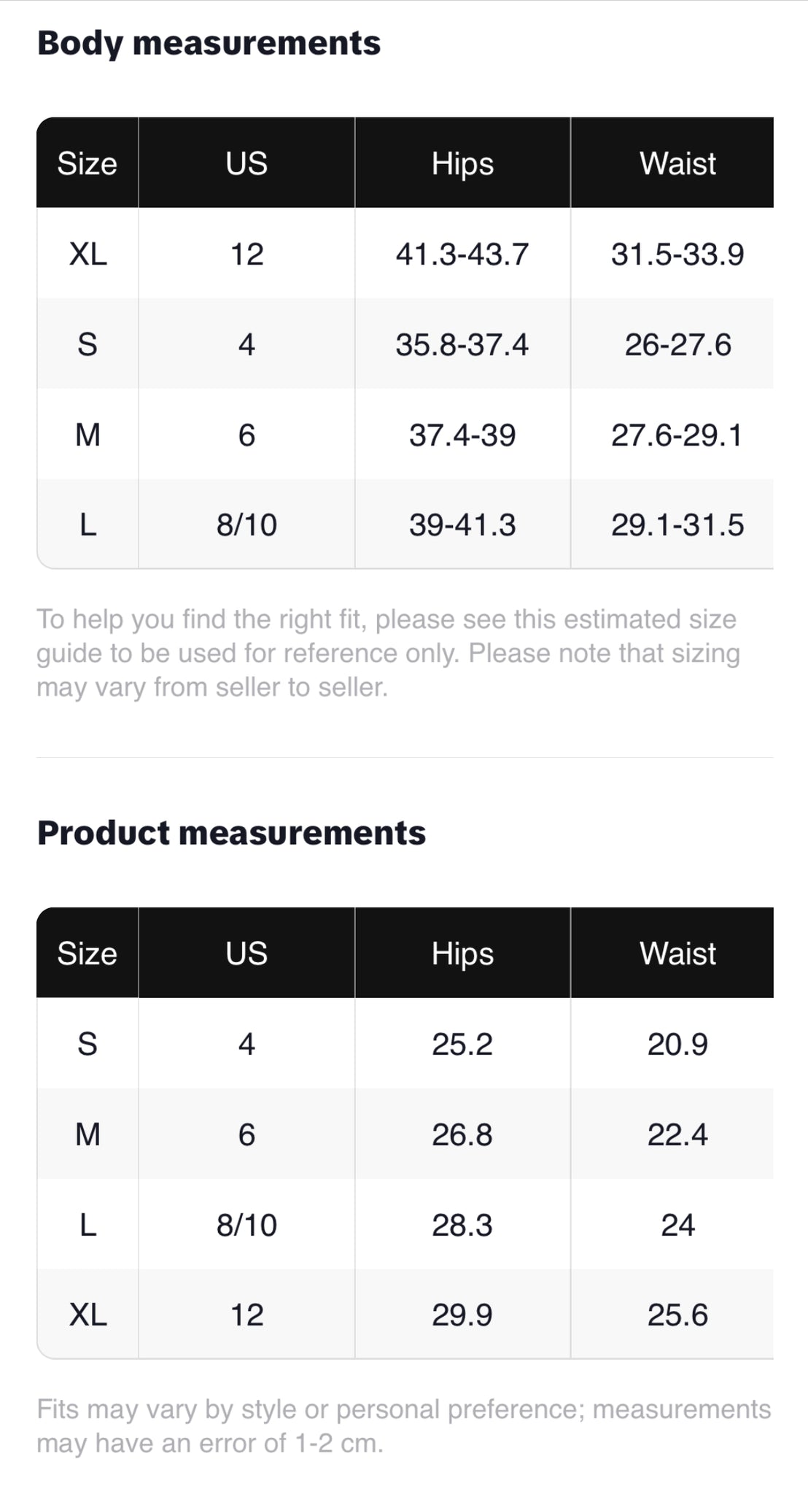Viewport: 808px width, 1494px height.
Task: Select hips value 35.8-37.4
Action: 462,344
